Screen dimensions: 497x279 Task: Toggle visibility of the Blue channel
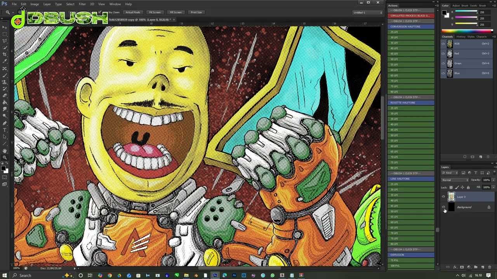[x=443, y=73]
